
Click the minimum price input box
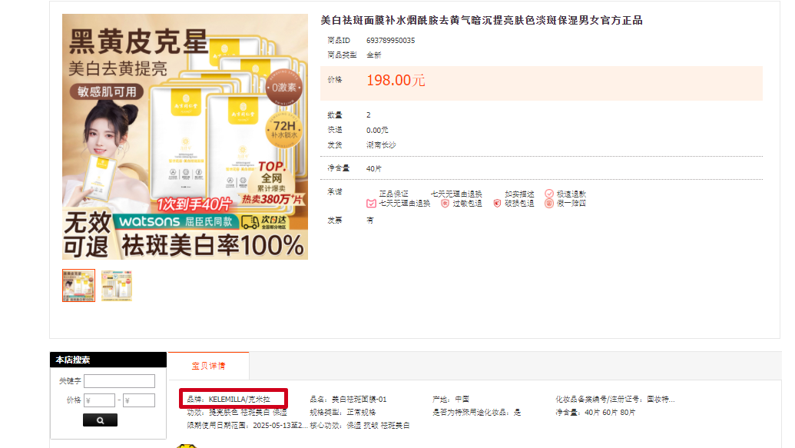point(99,400)
